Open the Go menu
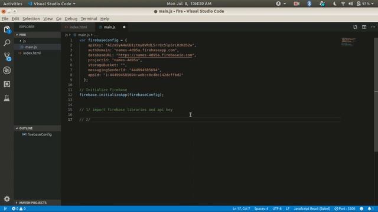Viewport: 378px width, 212px height. [x=58, y=19]
